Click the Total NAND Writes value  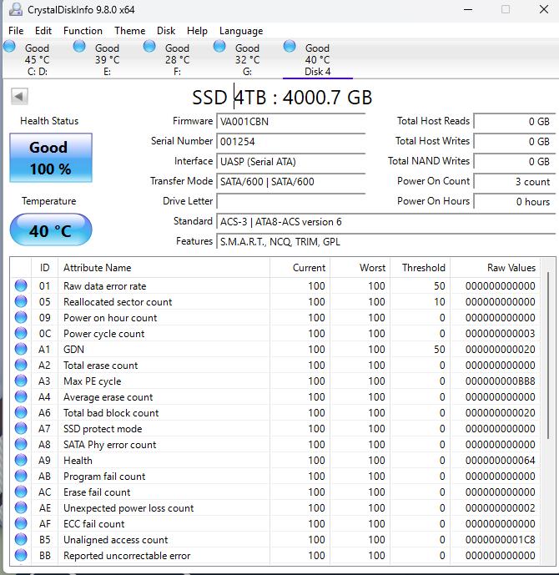point(515,161)
